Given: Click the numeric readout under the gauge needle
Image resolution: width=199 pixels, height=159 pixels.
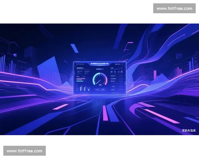Looking at the screenshot, I should 100,85.
